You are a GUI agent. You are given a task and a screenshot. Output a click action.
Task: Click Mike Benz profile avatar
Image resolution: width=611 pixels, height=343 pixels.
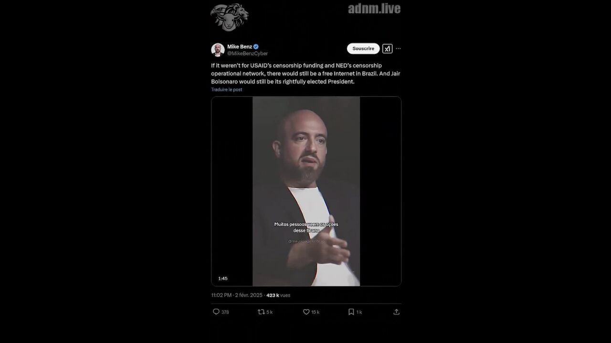218,50
